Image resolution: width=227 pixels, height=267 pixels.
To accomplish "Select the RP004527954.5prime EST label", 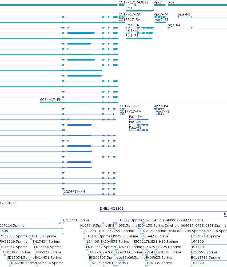I will (x=117, y=231).
